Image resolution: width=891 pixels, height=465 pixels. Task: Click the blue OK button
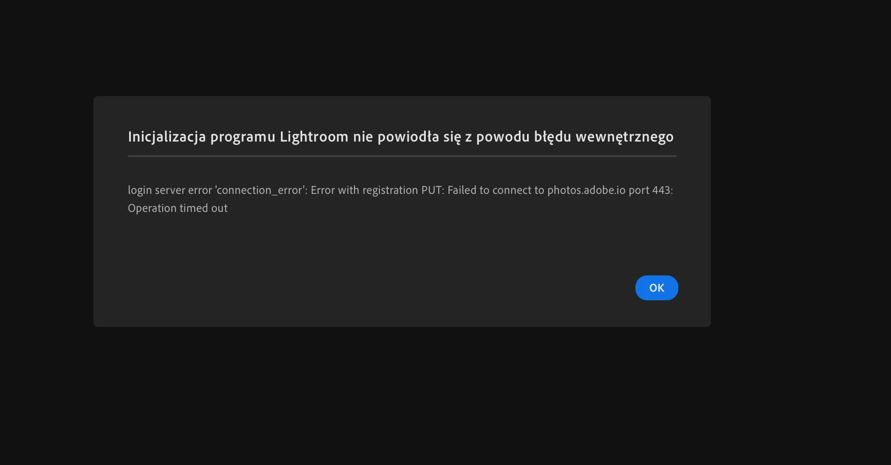pos(656,288)
